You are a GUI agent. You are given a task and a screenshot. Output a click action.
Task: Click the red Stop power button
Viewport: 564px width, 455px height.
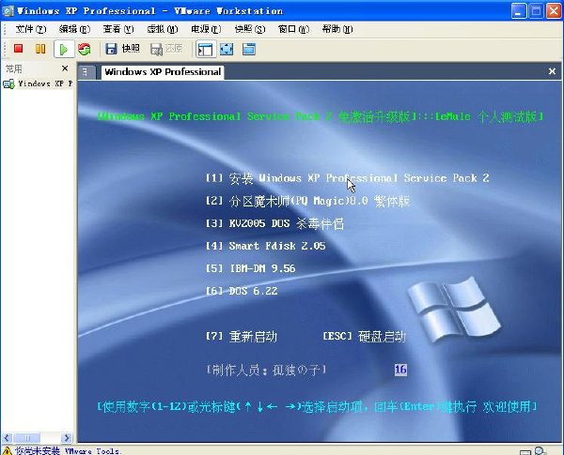click(19, 49)
